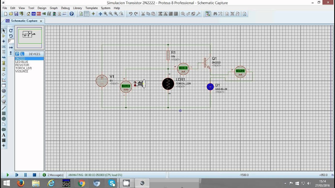The height and width of the screenshot is (188, 335).
Task: Select the Graph Mode tool
Action: tap(4, 80)
